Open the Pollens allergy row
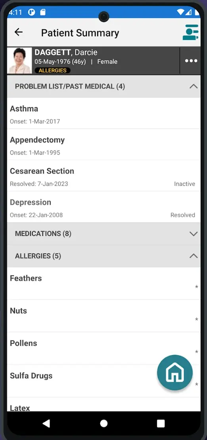The image size is (207, 440). tap(103, 348)
